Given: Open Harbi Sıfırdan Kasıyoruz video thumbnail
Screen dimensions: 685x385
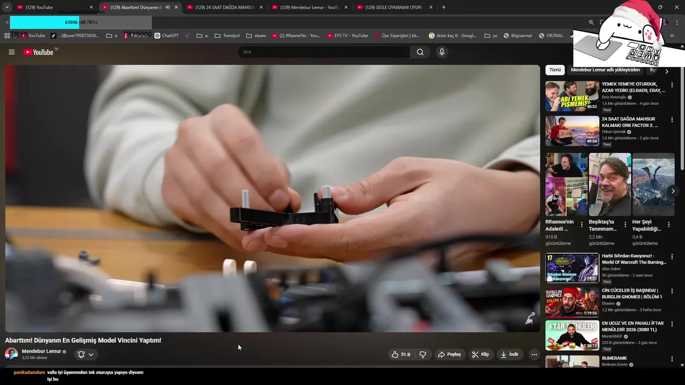Looking at the screenshot, I should click(x=572, y=268).
